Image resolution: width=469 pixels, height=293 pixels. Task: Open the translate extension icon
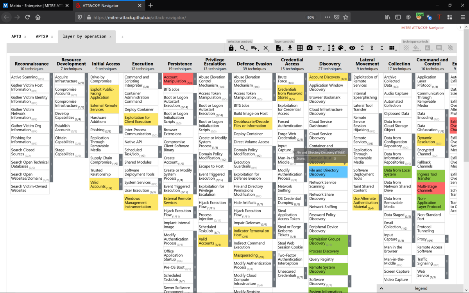pyautogui.click(x=429, y=17)
